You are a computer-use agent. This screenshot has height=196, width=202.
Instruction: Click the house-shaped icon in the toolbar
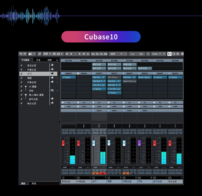(x=59, y=54)
